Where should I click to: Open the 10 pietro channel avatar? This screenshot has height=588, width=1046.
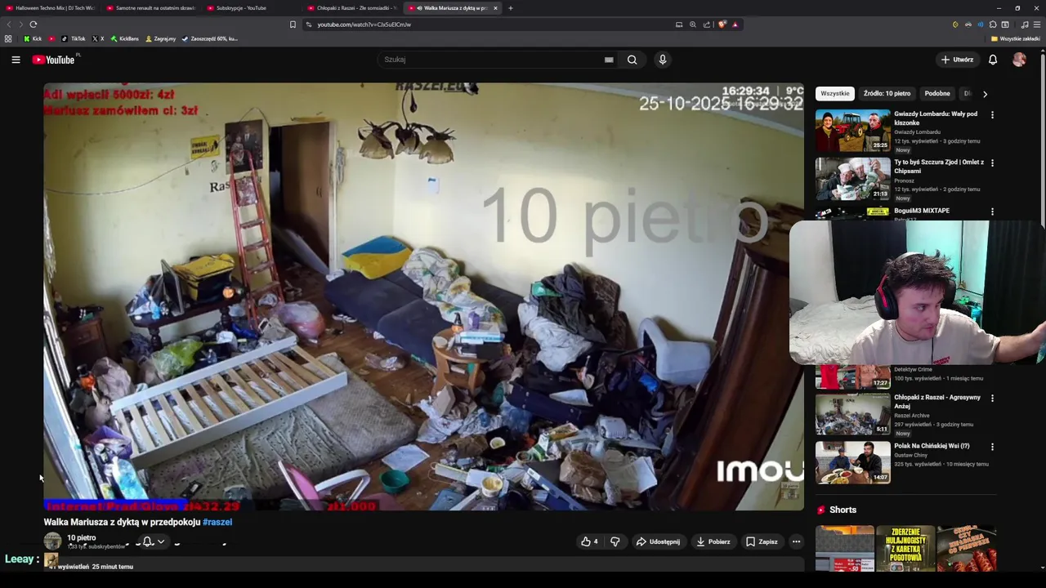pyautogui.click(x=52, y=541)
